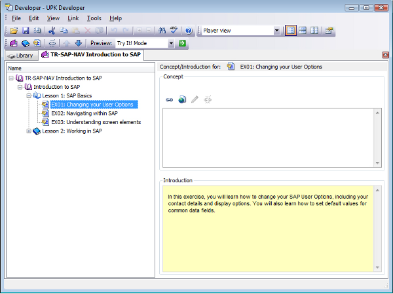Click inside the empty Concept text box
Image resolution: width=393 pixels, height=294 pixels.
pos(268,138)
